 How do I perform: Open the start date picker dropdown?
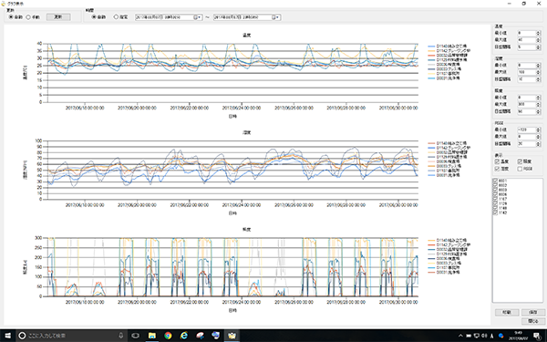point(198,17)
